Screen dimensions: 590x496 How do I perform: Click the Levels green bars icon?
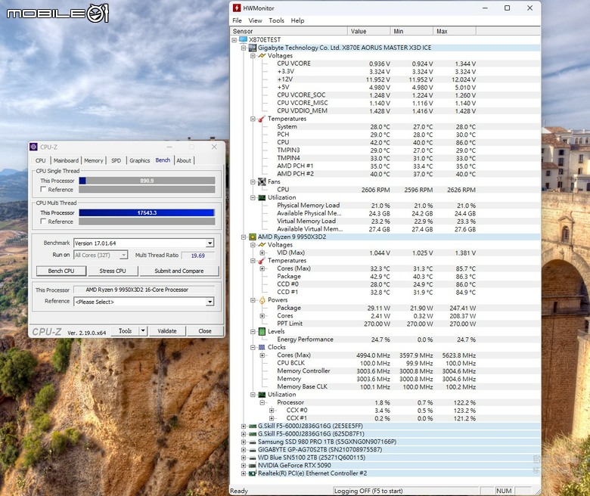262,332
